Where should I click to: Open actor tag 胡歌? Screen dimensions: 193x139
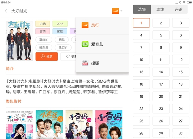click(x=62, y=39)
